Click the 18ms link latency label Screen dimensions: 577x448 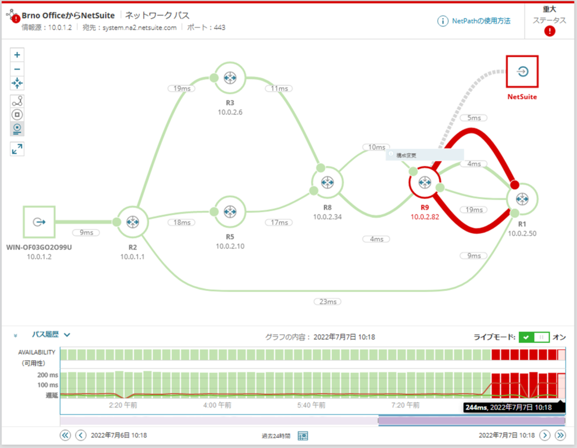[x=182, y=223]
